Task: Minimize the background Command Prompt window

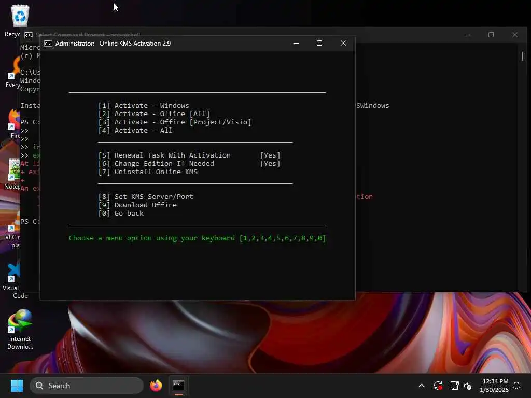Action: [x=468, y=35]
